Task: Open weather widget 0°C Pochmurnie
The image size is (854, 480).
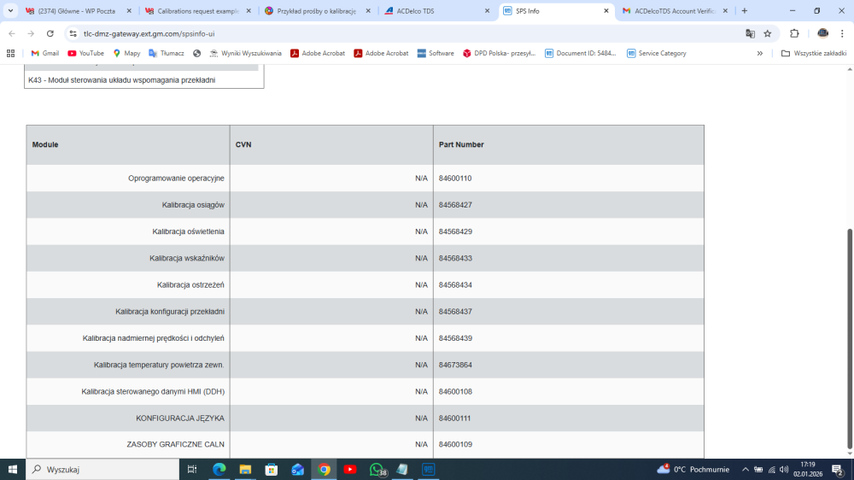Action: (693, 469)
